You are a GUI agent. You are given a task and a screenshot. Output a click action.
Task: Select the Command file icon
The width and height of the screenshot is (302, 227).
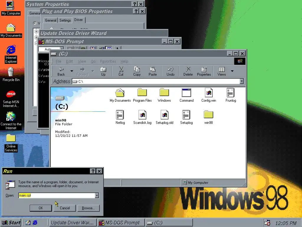(x=186, y=95)
